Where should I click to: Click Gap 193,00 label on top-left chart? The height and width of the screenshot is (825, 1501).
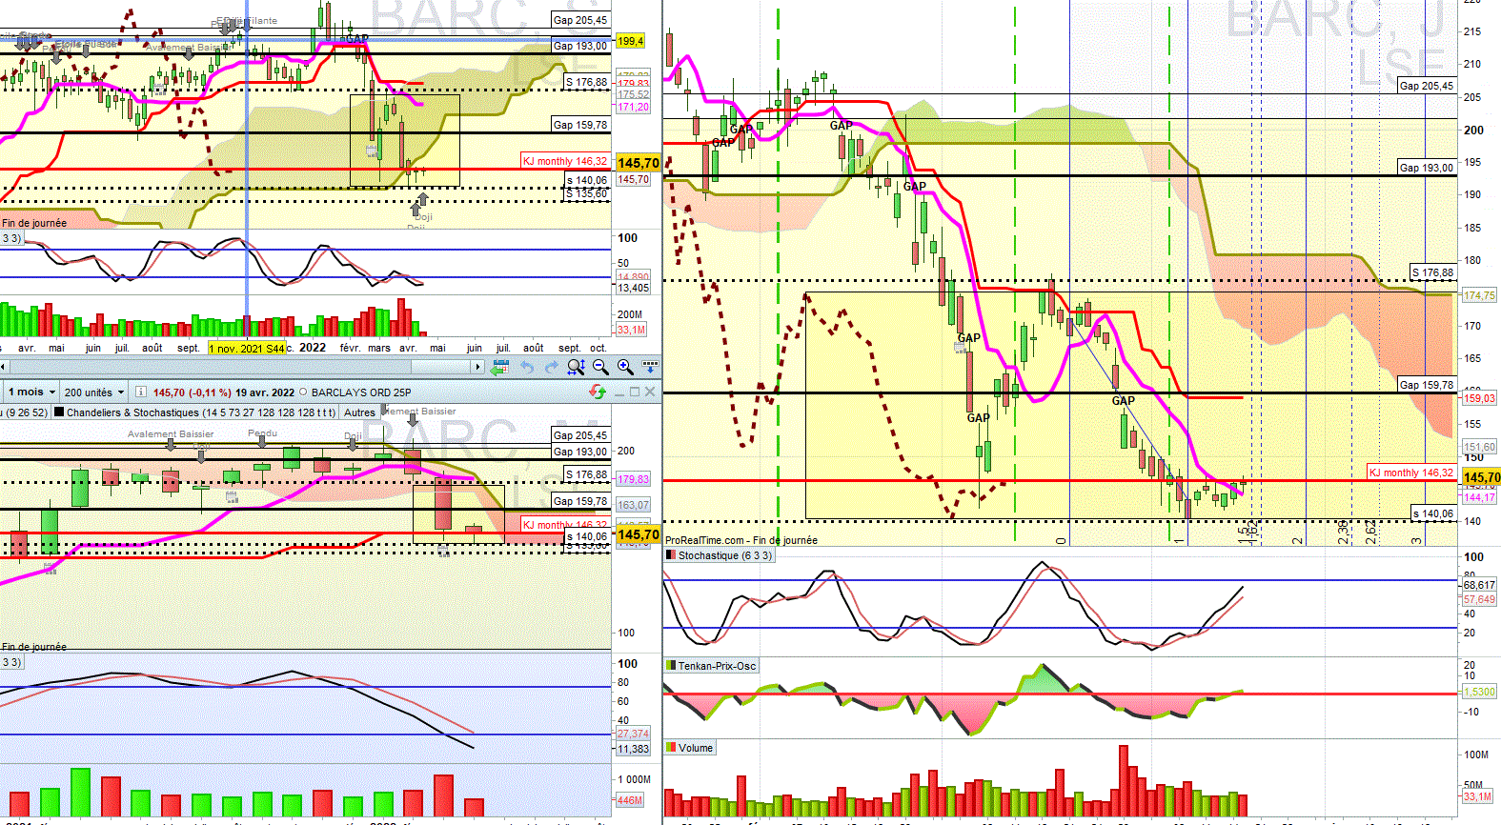coord(580,46)
